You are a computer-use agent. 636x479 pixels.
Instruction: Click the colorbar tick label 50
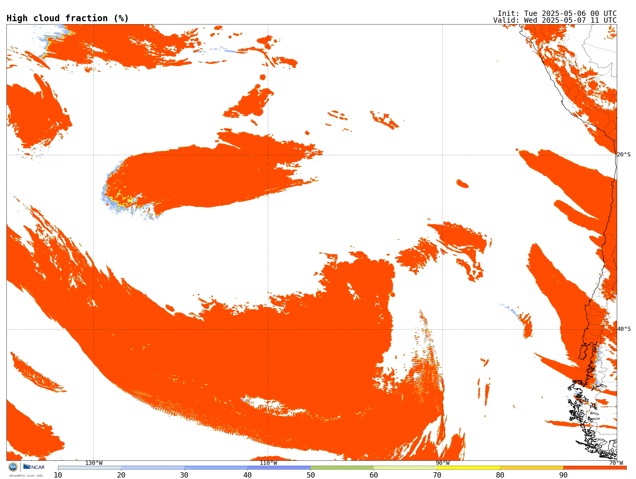pyautogui.click(x=311, y=475)
